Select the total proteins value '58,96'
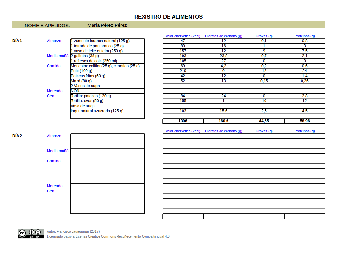Viewport: 358px width, 253px height. [304, 121]
